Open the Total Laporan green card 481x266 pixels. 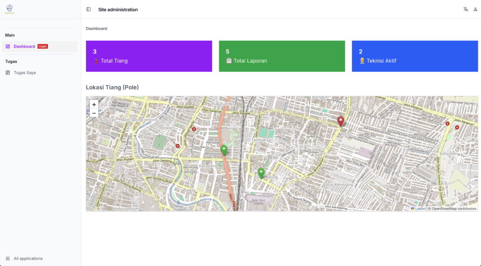(282, 56)
